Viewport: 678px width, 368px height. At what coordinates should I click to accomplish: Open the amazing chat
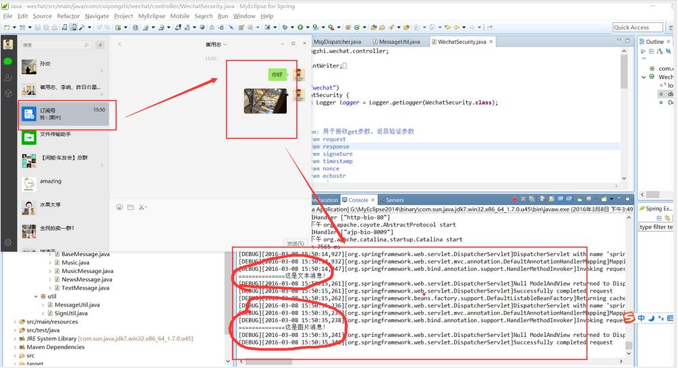click(x=63, y=185)
